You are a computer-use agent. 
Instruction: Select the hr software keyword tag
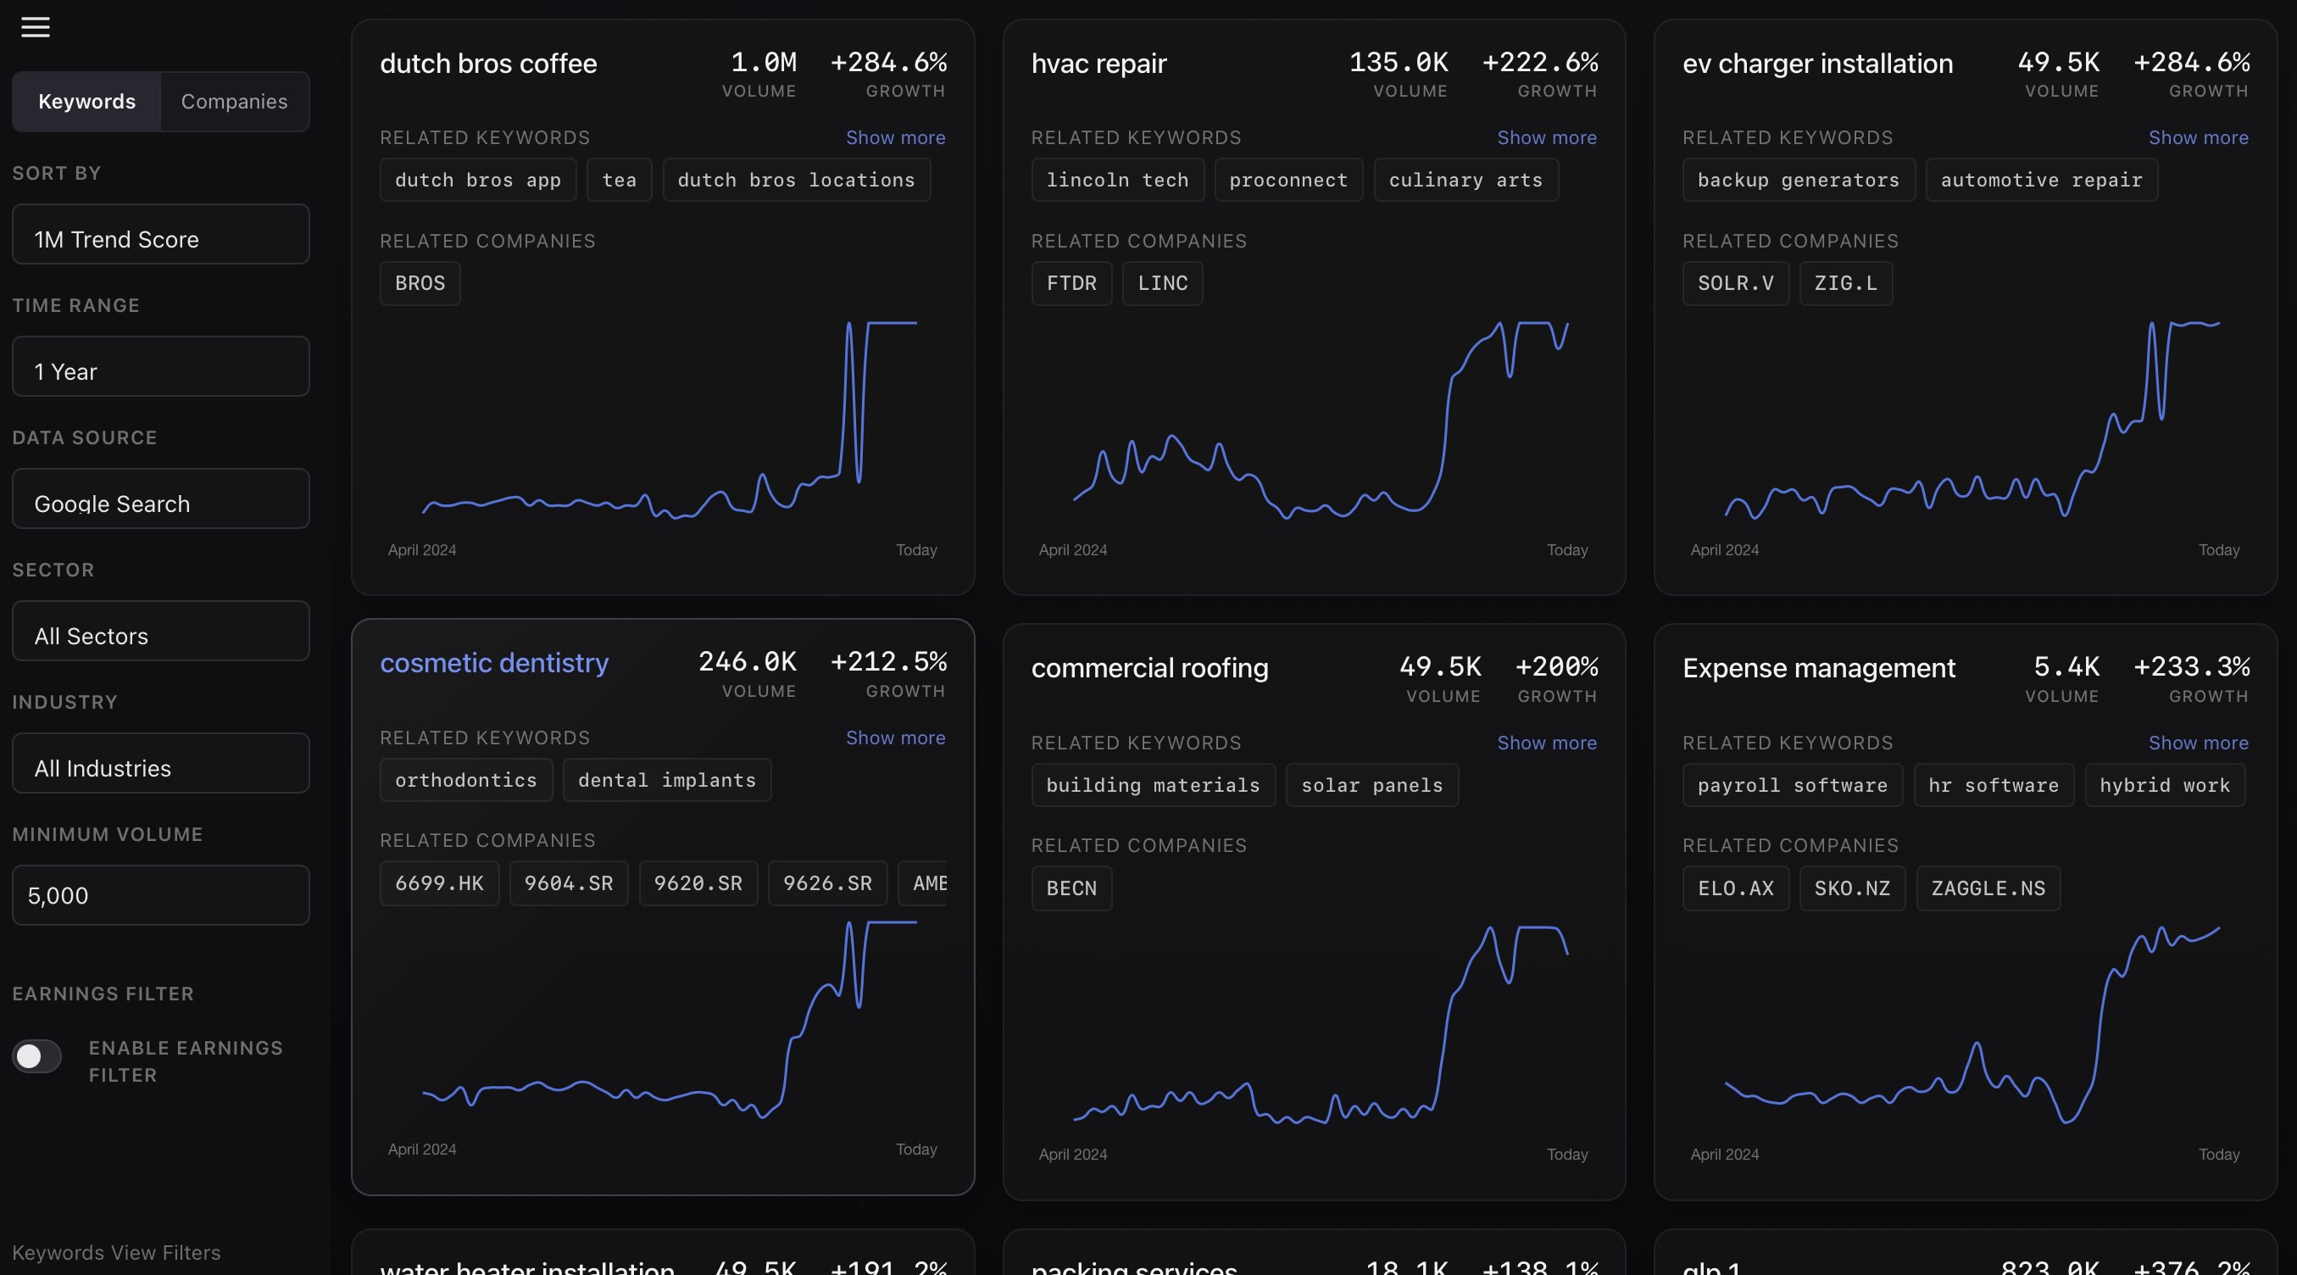(x=1994, y=786)
